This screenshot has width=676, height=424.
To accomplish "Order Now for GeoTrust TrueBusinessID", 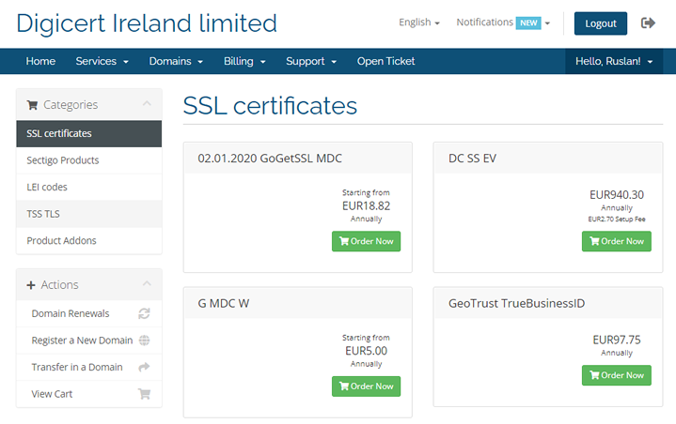I will (617, 375).
